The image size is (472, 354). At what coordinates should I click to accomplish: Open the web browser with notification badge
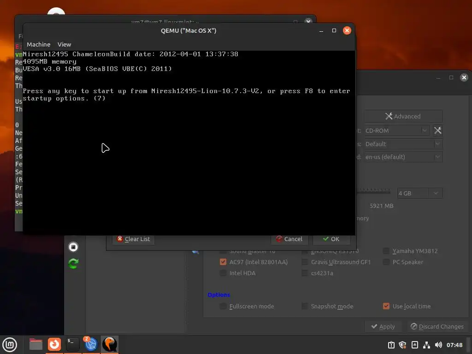point(91,345)
